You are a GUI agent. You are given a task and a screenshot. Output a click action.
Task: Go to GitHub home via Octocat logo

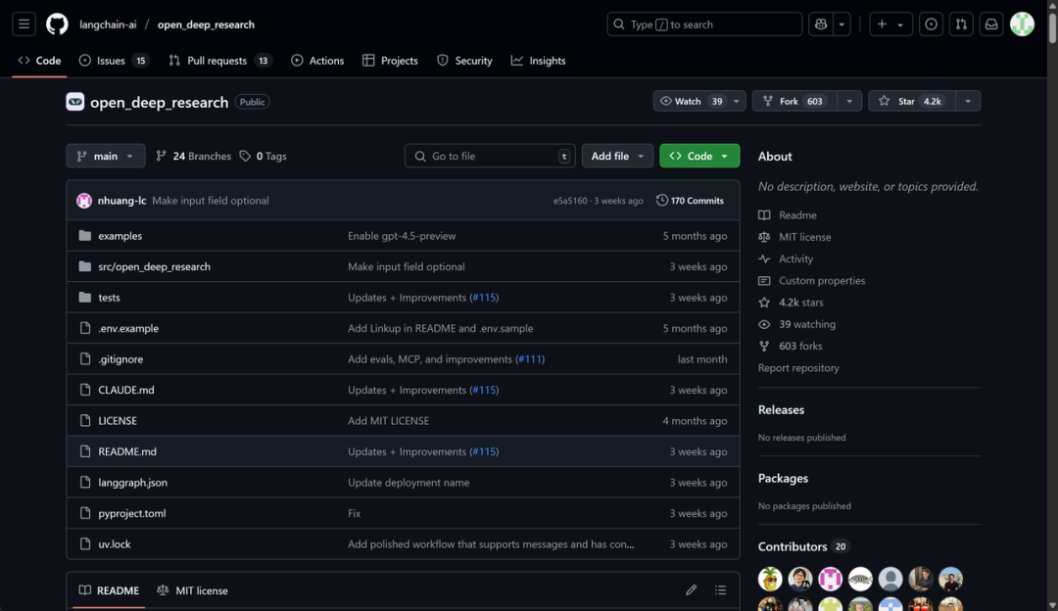[57, 24]
